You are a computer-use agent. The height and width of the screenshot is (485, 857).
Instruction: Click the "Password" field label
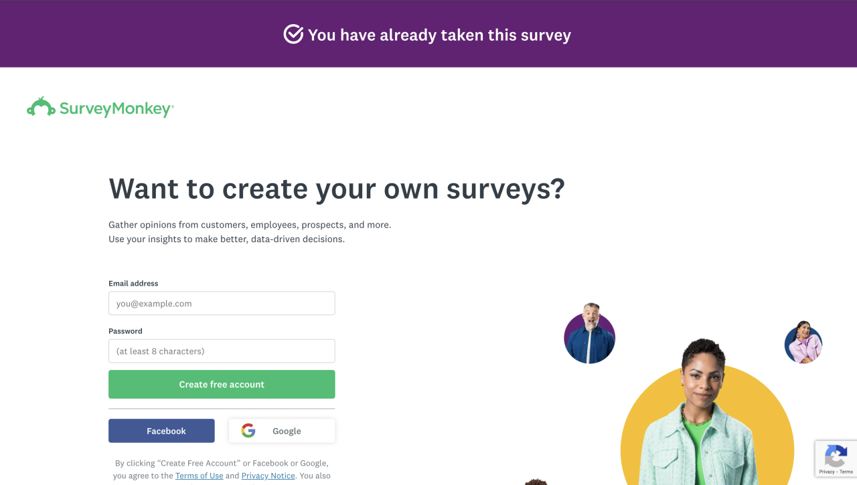click(x=125, y=331)
